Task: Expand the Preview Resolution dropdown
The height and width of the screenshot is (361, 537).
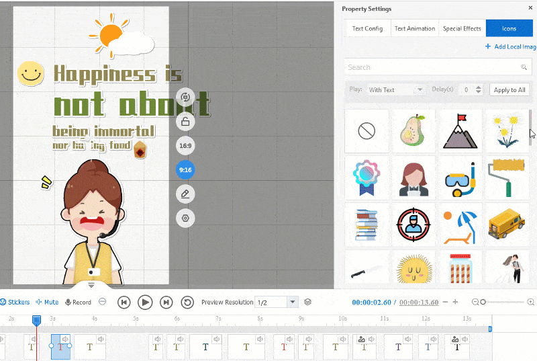Action: pyautogui.click(x=292, y=303)
